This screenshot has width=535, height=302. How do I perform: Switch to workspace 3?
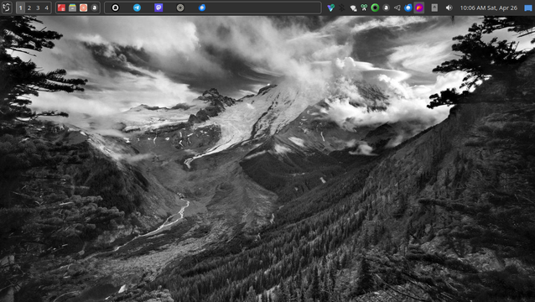point(38,8)
